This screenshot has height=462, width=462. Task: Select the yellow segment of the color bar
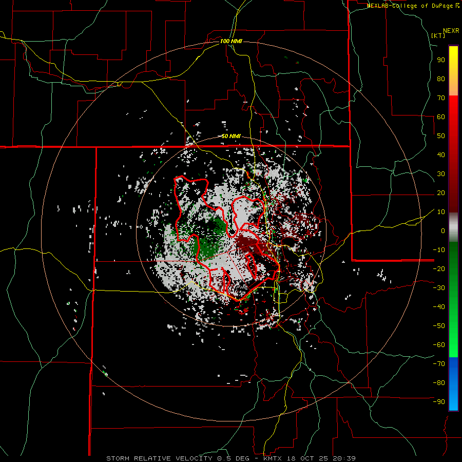453,71
